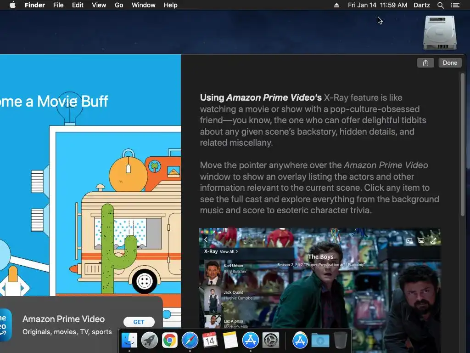Click the 'Using Amazon Prime Video's' paragraph
470x353 pixels.
click(313, 120)
